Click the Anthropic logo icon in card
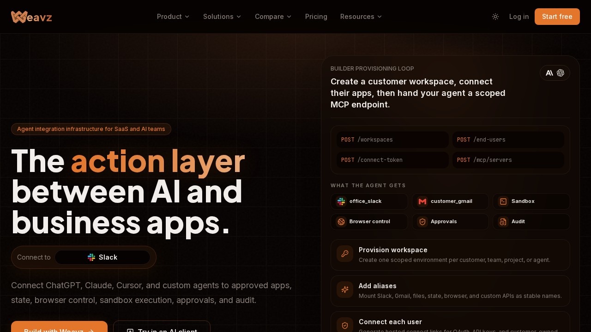Screen dimensions: 591x332 (549, 73)
